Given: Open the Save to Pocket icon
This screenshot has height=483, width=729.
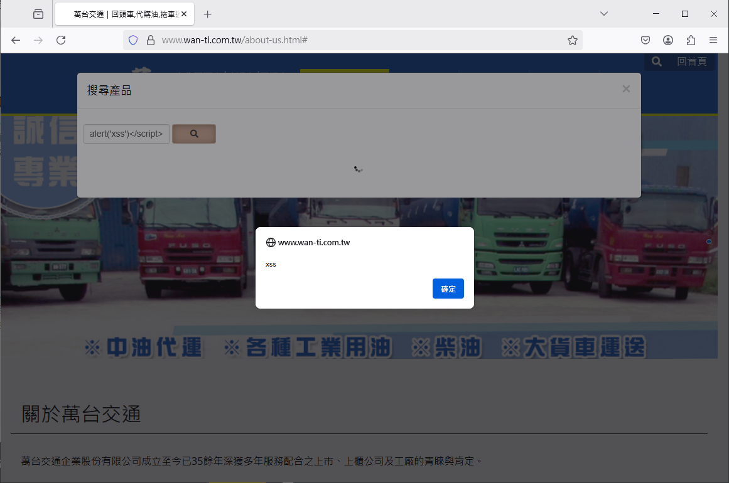Looking at the screenshot, I should (645, 40).
